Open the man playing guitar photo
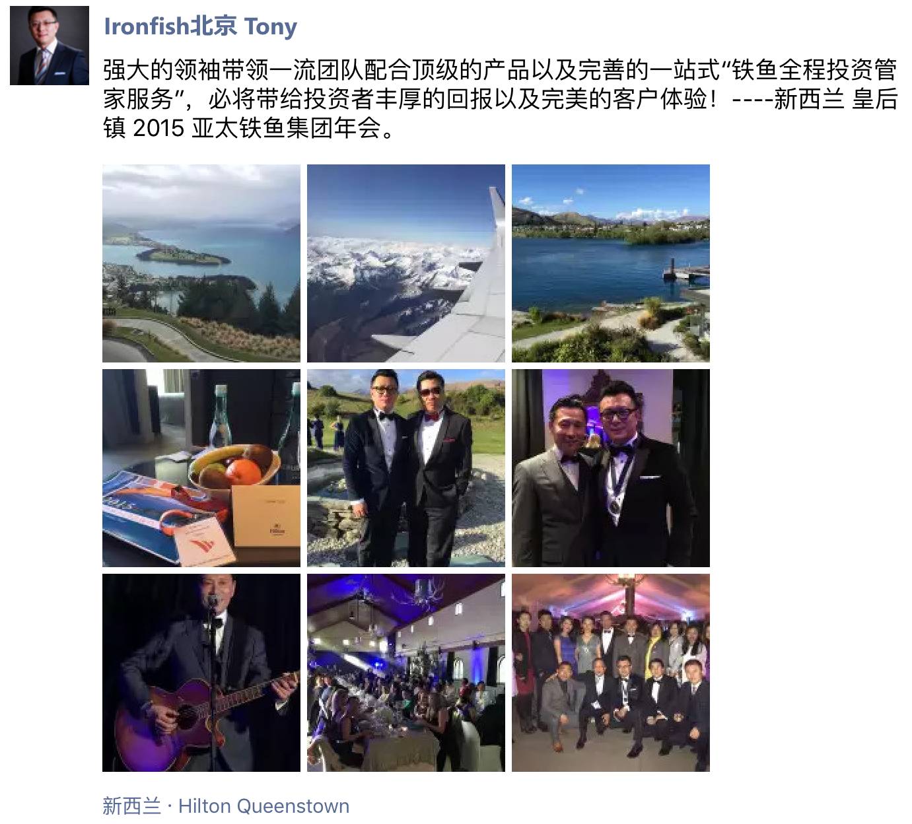Image resolution: width=912 pixels, height=824 pixels. [x=201, y=673]
